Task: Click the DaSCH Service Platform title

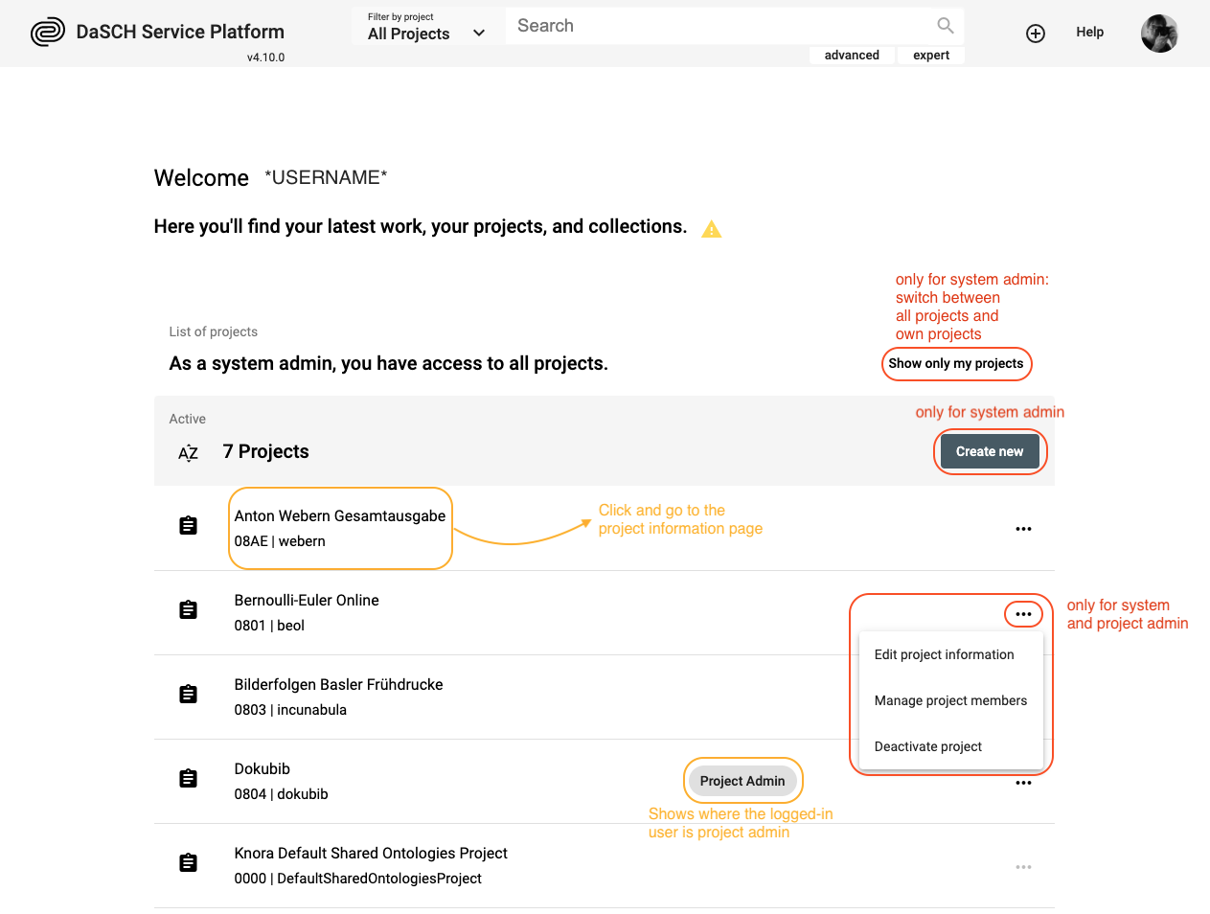Action: [x=180, y=32]
